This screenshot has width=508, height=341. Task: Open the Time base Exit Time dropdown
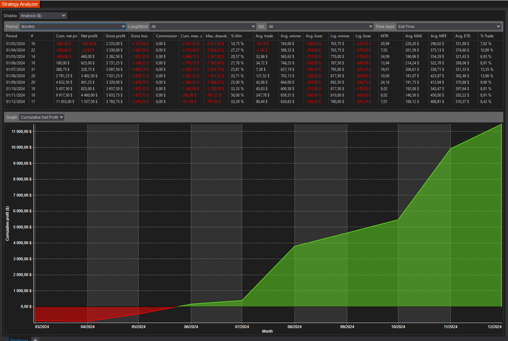[449, 27]
